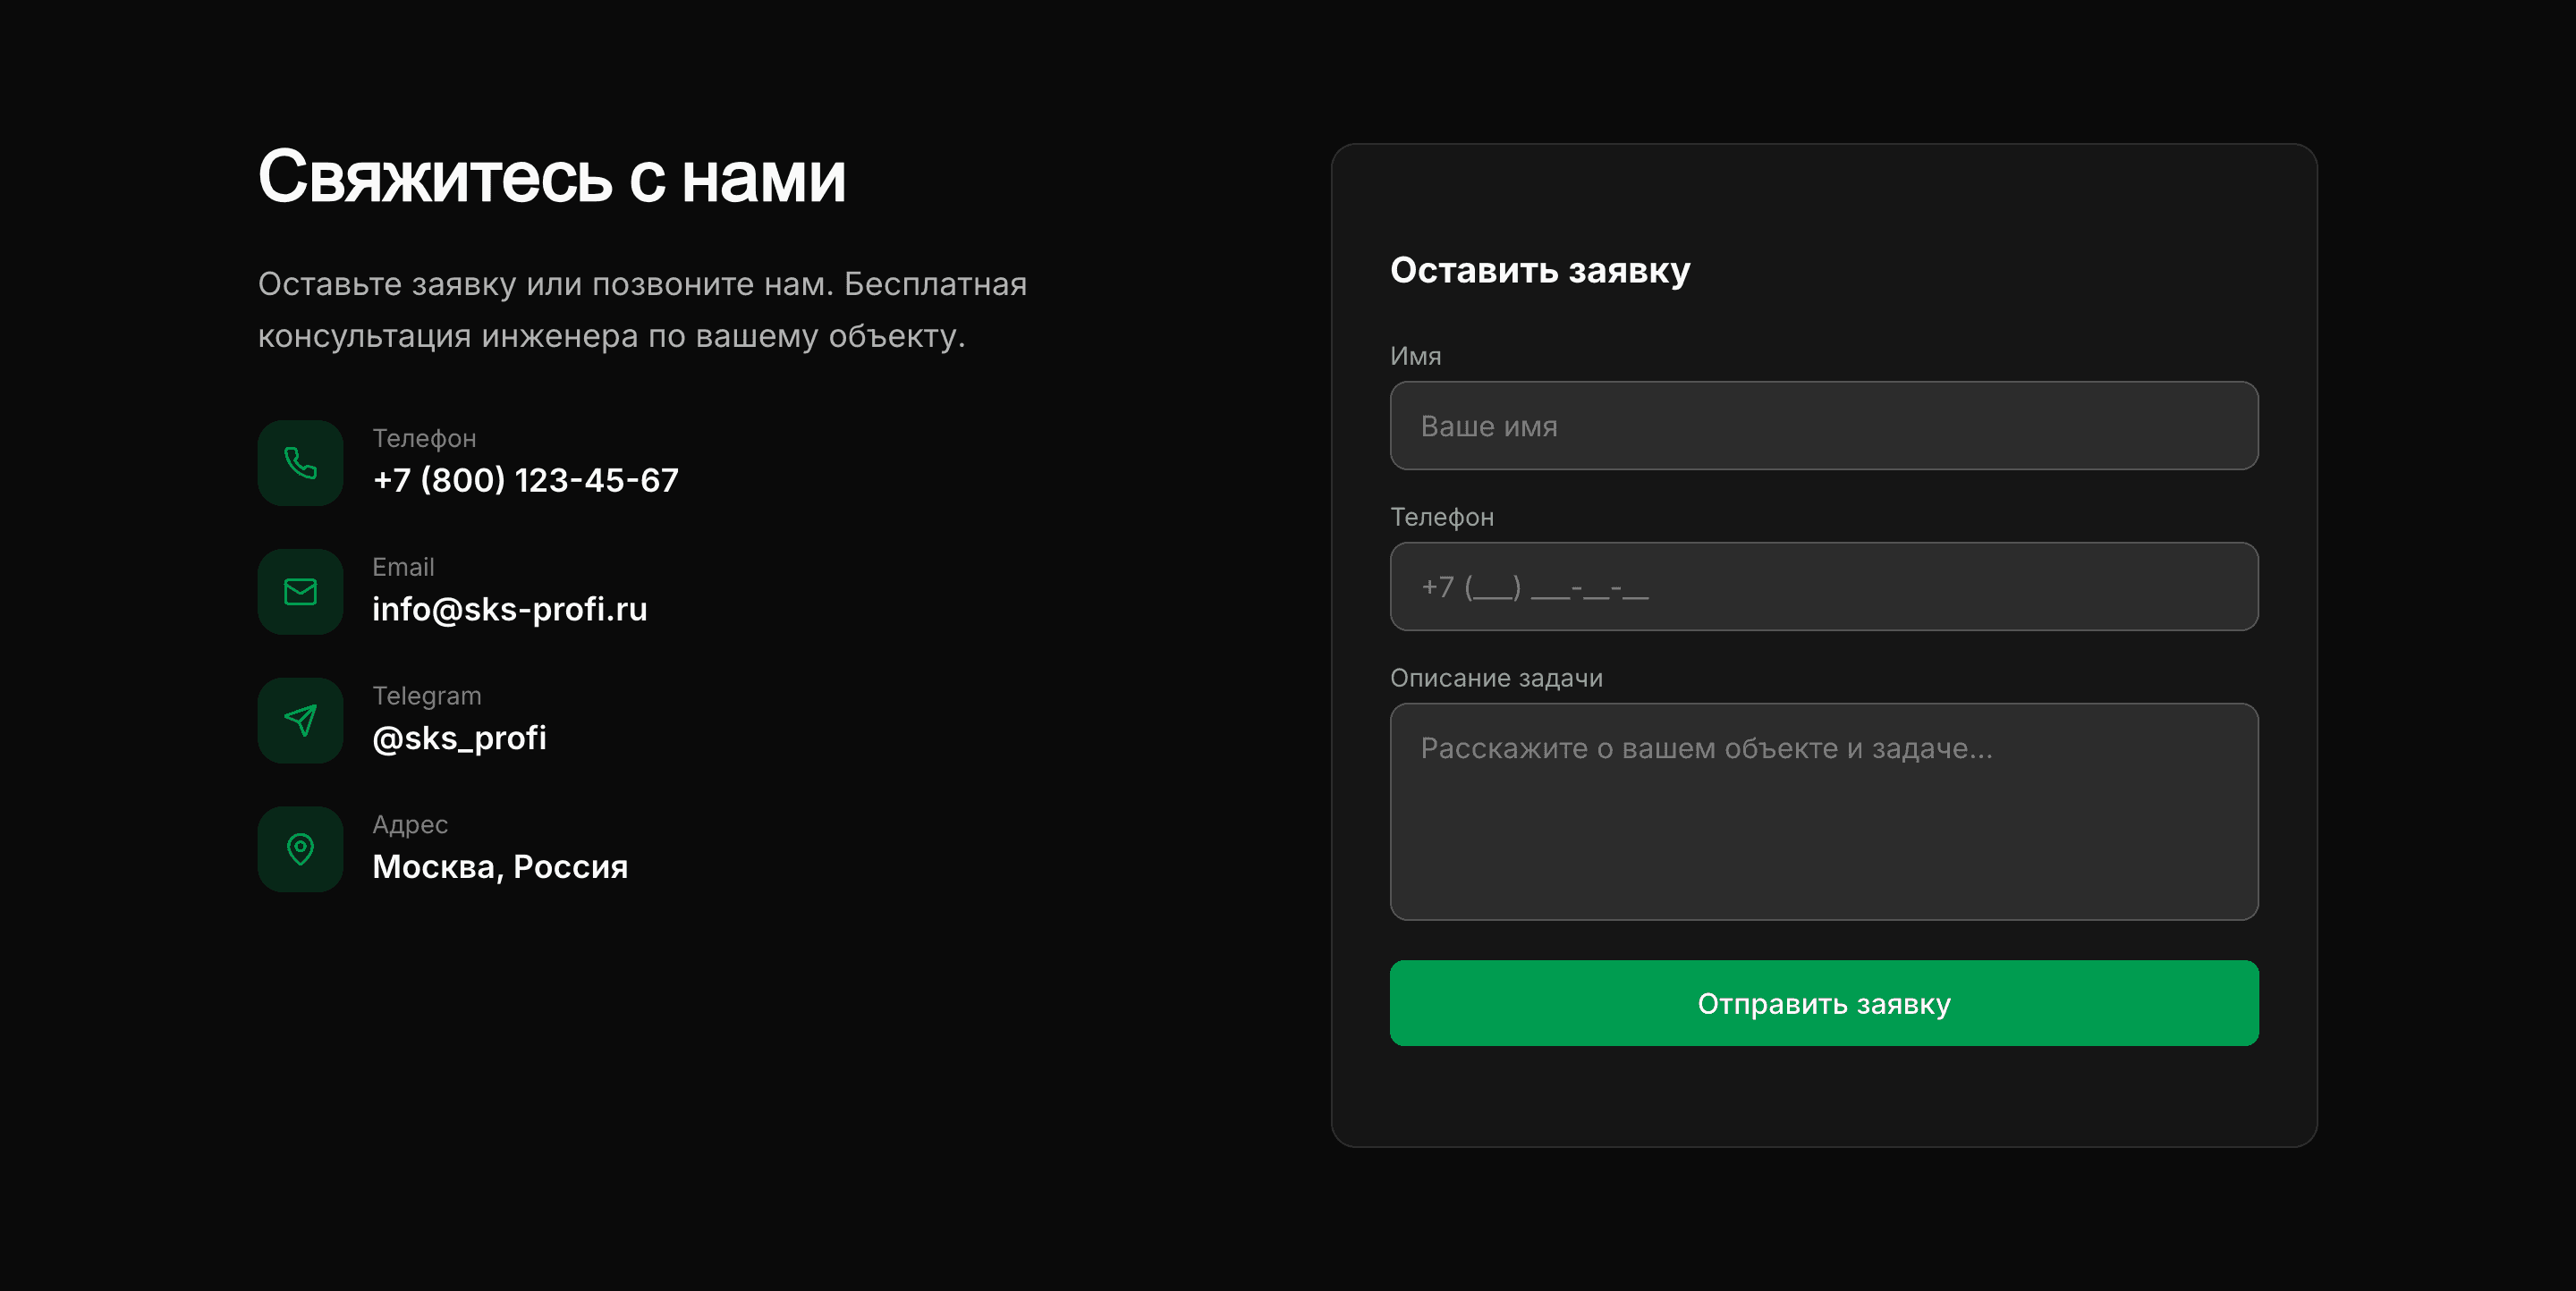Click the form's Телефон field label
The width and height of the screenshot is (2576, 1291).
tap(1442, 517)
